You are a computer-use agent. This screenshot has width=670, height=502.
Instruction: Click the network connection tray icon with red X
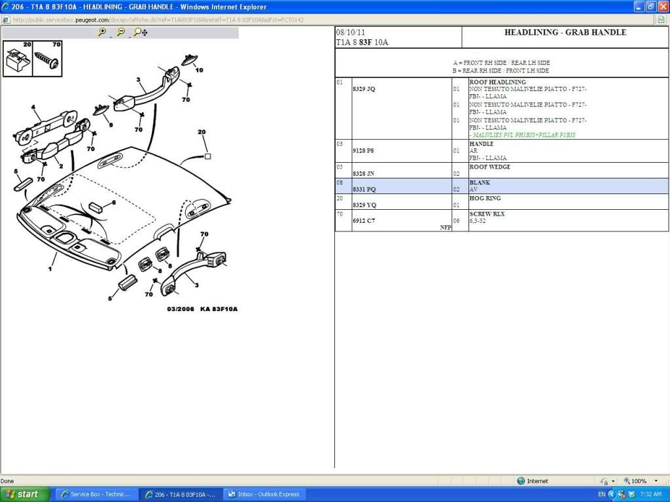(622, 494)
